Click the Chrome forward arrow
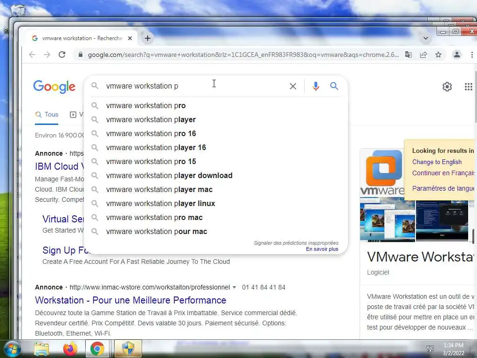477x358 pixels. coord(47,55)
